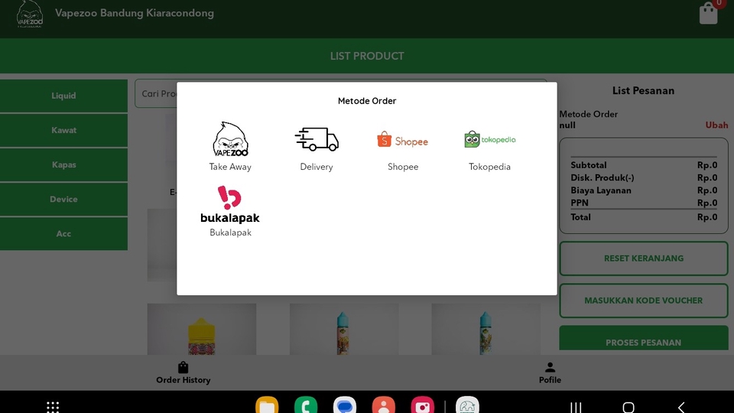Click the red Ubah link
The image size is (734, 413).
pyautogui.click(x=716, y=125)
